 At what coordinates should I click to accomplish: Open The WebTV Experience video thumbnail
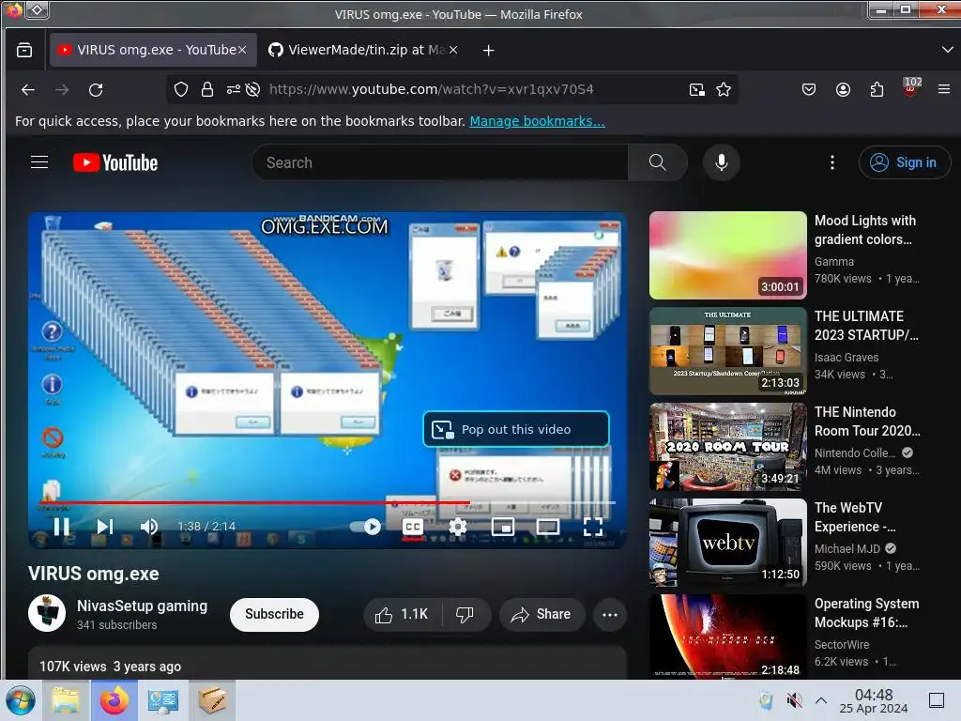point(727,543)
